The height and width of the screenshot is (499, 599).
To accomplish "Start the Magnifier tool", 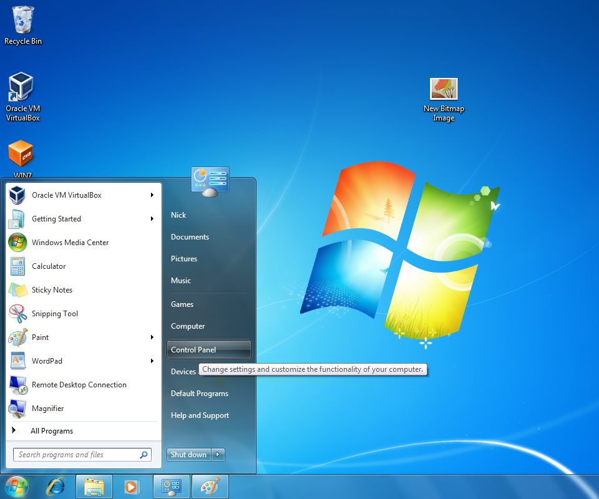I will click(48, 408).
